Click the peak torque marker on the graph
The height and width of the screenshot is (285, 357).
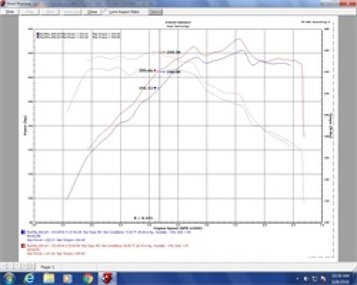[154, 70]
